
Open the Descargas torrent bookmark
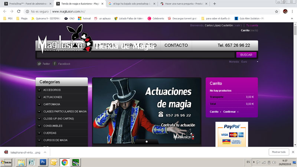coord(182,18)
